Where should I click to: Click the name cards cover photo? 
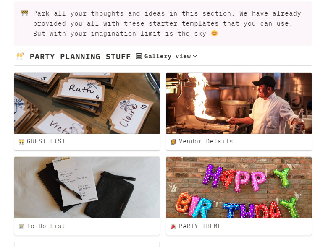pyautogui.click(x=87, y=103)
